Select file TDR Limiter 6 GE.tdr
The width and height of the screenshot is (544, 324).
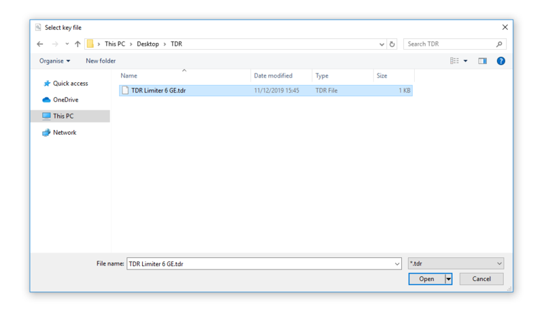pos(266,91)
